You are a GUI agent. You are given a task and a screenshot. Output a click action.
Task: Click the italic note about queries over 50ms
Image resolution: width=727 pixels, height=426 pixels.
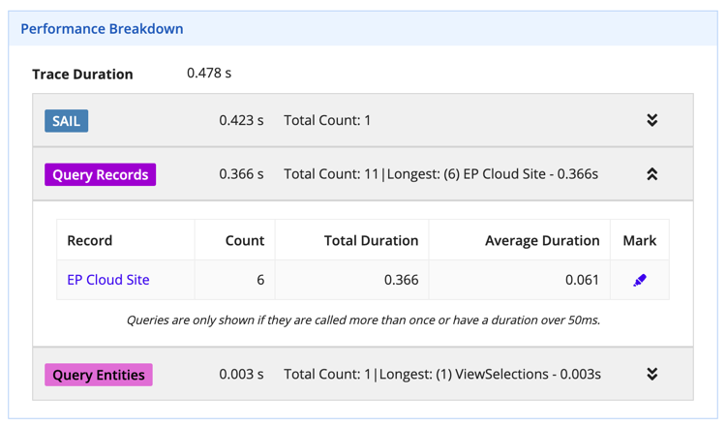tap(363, 320)
